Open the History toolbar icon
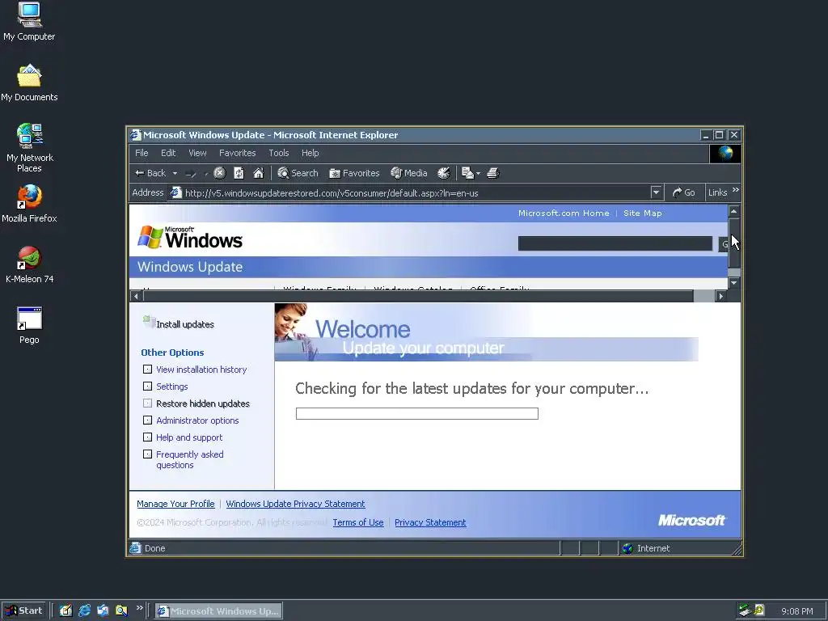The image size is (828, 621). [x=444, y=173]
